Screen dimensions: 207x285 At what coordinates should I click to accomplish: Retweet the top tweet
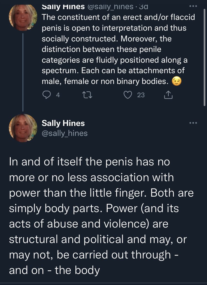(x=87, y=95)
